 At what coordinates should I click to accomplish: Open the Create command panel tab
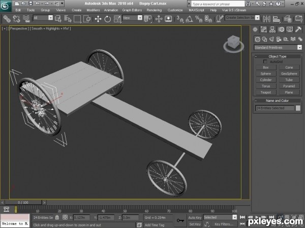point(255,29)
